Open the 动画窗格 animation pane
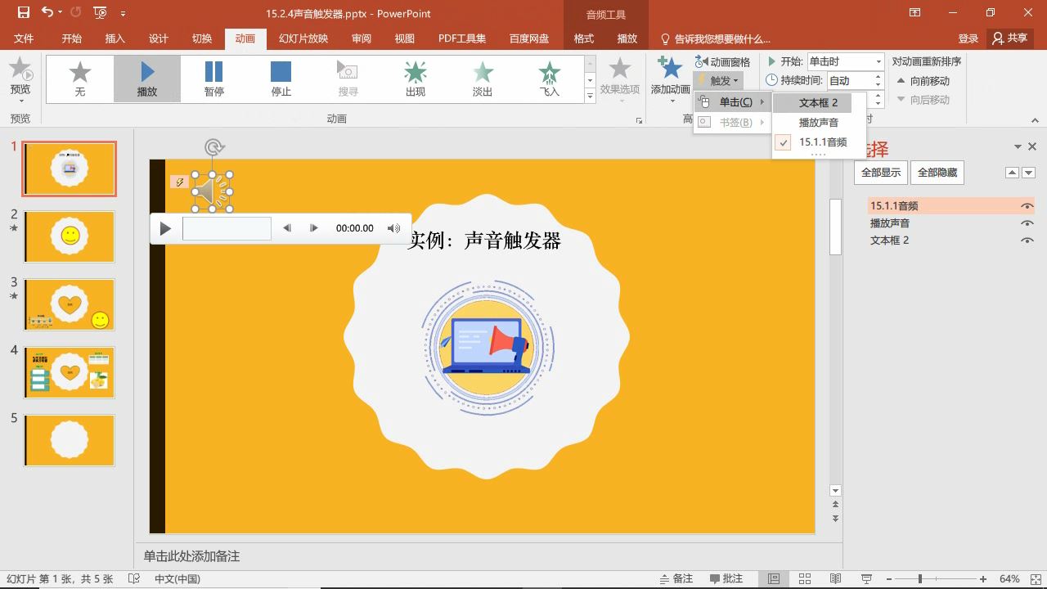Screen dimensions: 1047x589 [722, 61]
